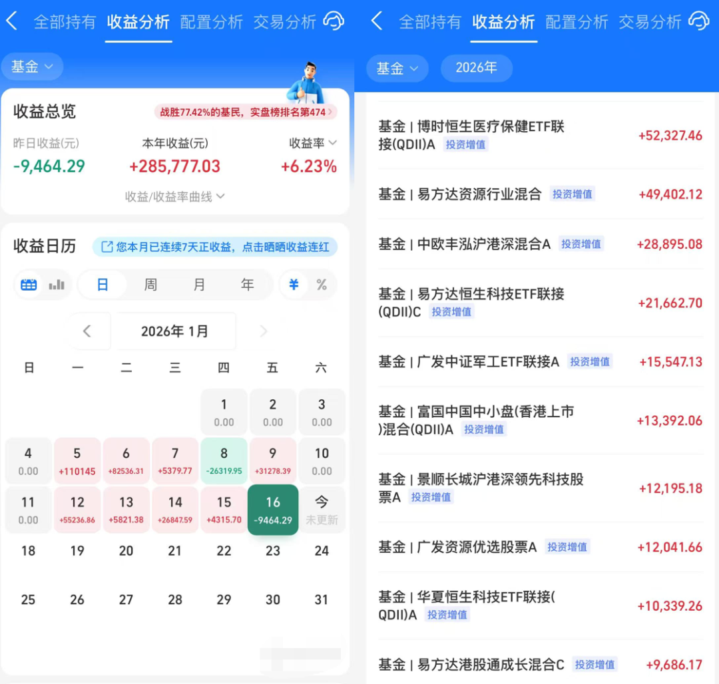Screen dimensions: 719x684
Task: Select January 5 with +110145
Action: point(77,461)
